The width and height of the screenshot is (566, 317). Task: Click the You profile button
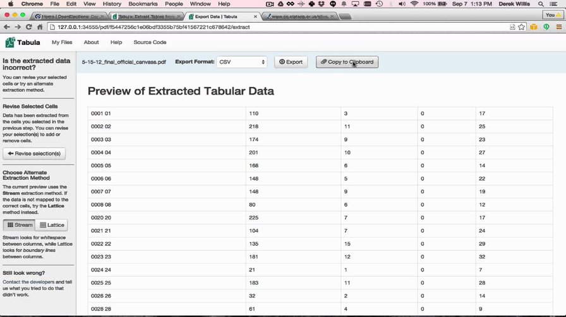pos(553,14)
